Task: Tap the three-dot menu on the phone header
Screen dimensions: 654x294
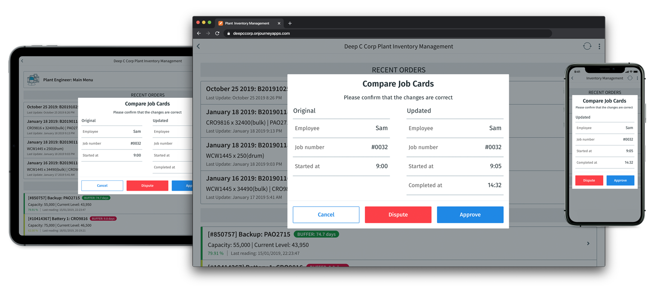Action: coord(637,78)
